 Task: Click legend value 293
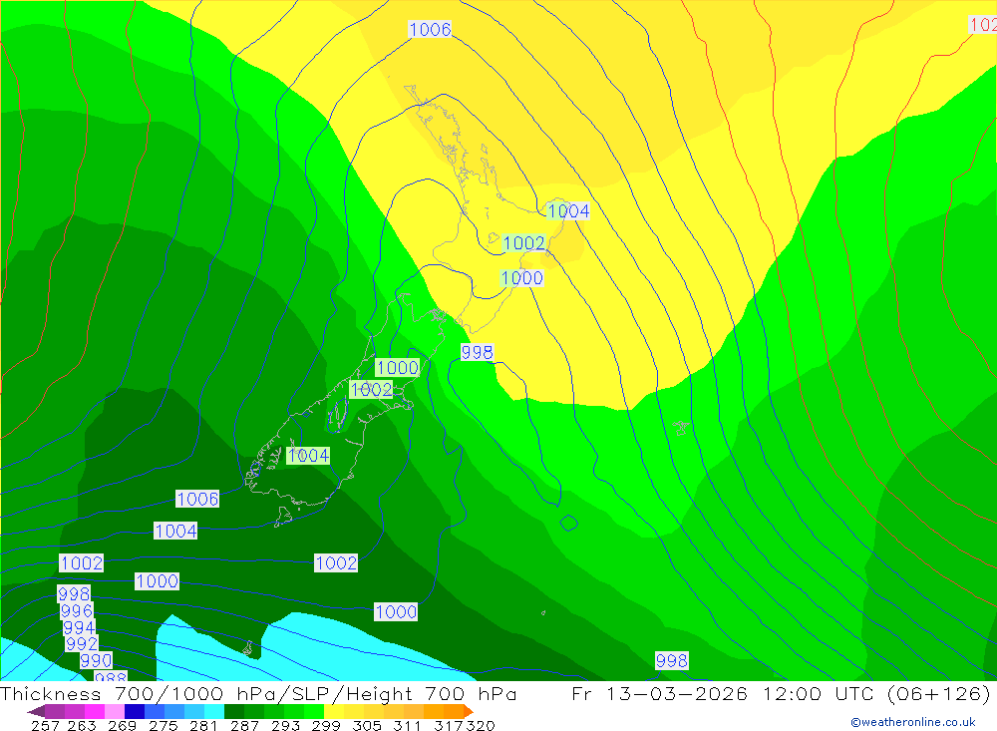(x=285, y=725)
